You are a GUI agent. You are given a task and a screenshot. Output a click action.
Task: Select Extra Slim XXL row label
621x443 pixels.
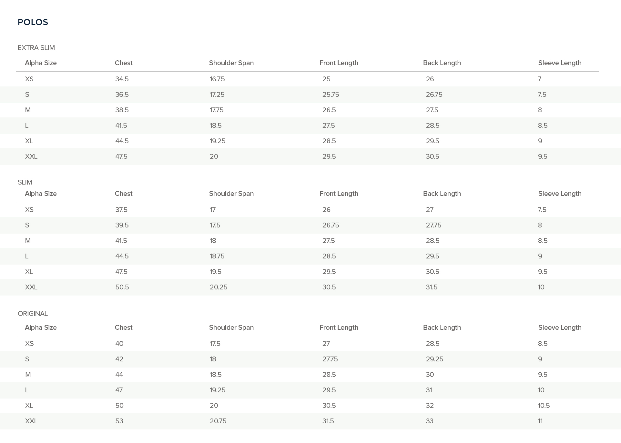tap(31, 156)
